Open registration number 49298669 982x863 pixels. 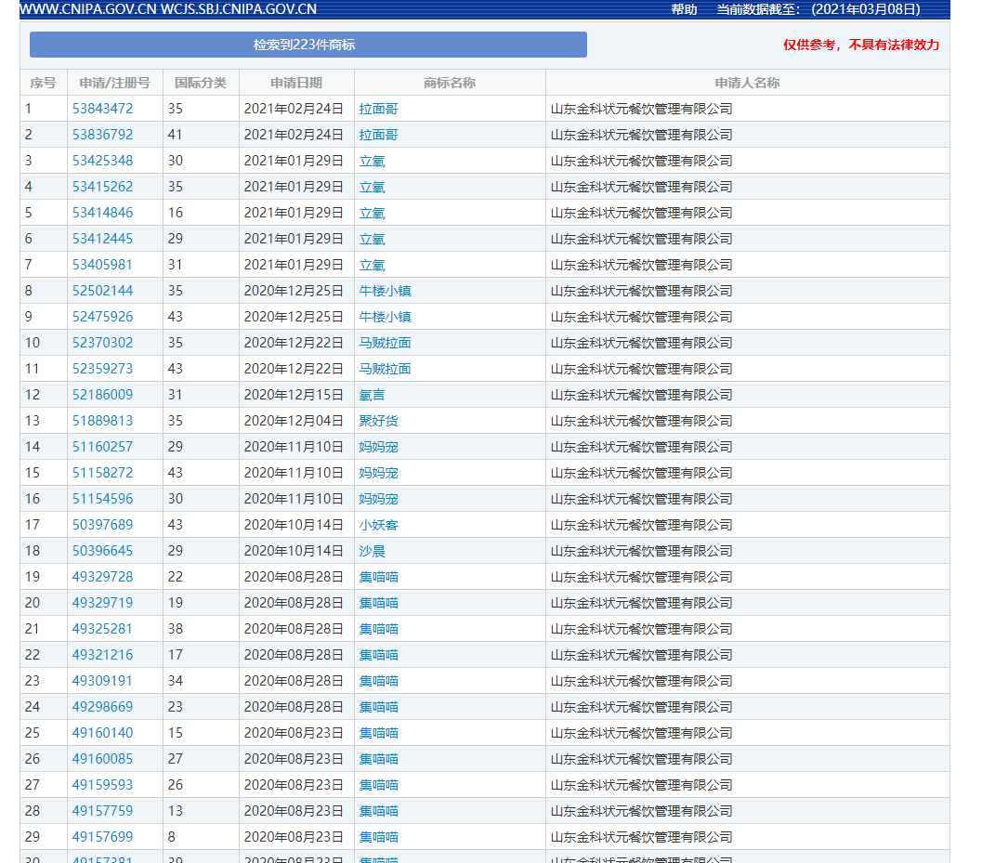(x=103, y=706)
